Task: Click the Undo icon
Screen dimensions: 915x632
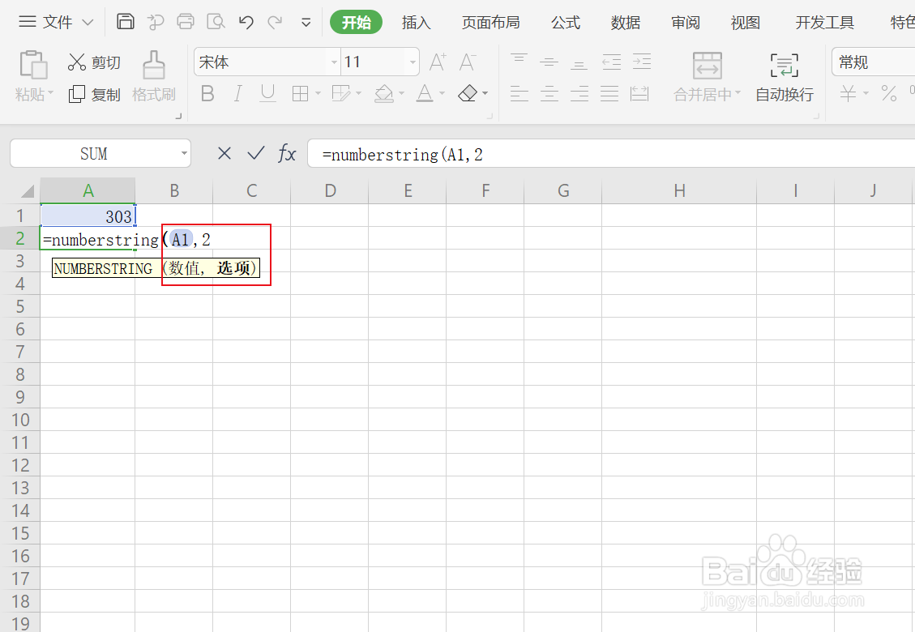Action: point(246,22)
